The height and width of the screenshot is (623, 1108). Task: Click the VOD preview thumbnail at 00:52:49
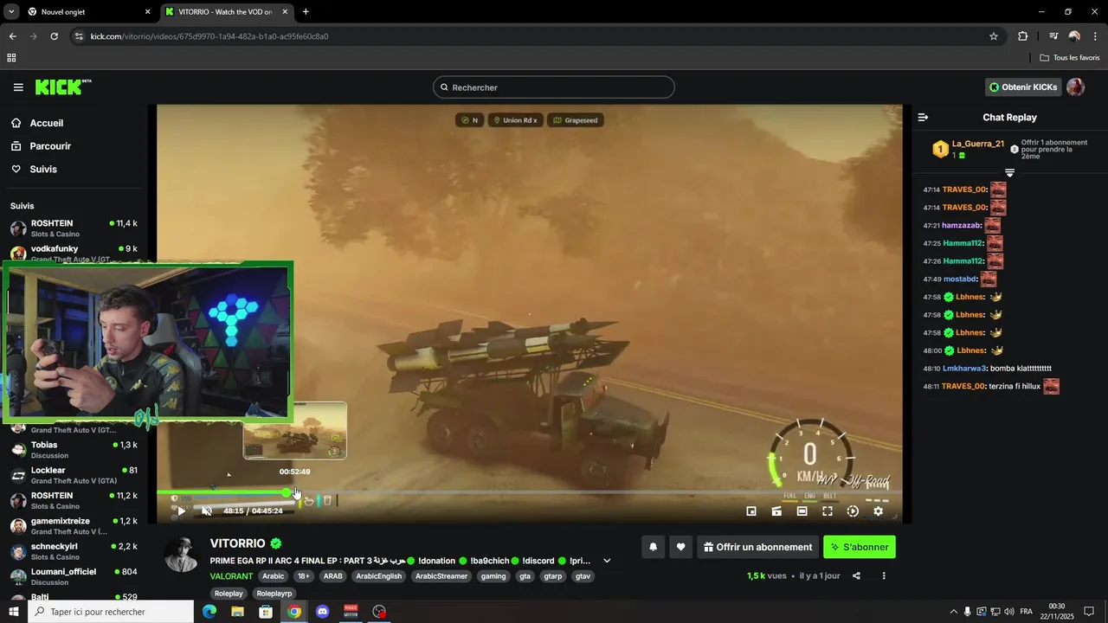pyautogui.click(x=295, y=430)
